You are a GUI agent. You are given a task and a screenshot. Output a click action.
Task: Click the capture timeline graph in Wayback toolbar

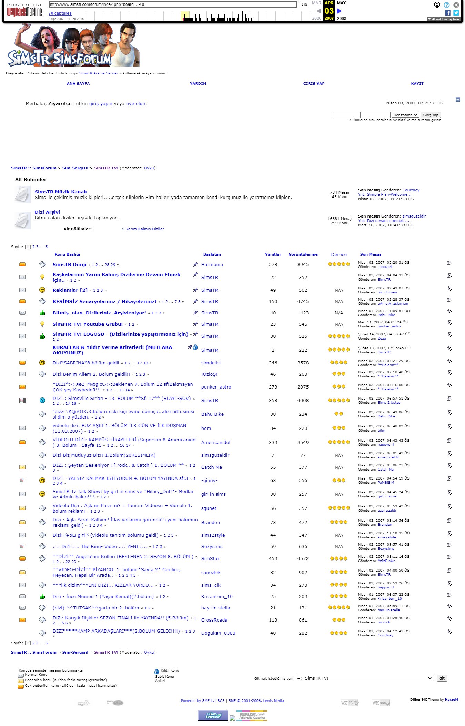coord(198,16)
